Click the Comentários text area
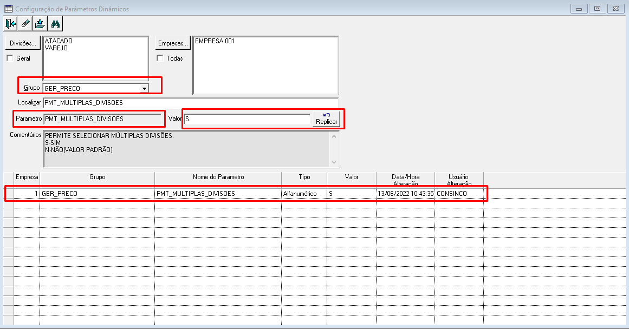This screenshot has width=629, height=329. click(187, 149)
